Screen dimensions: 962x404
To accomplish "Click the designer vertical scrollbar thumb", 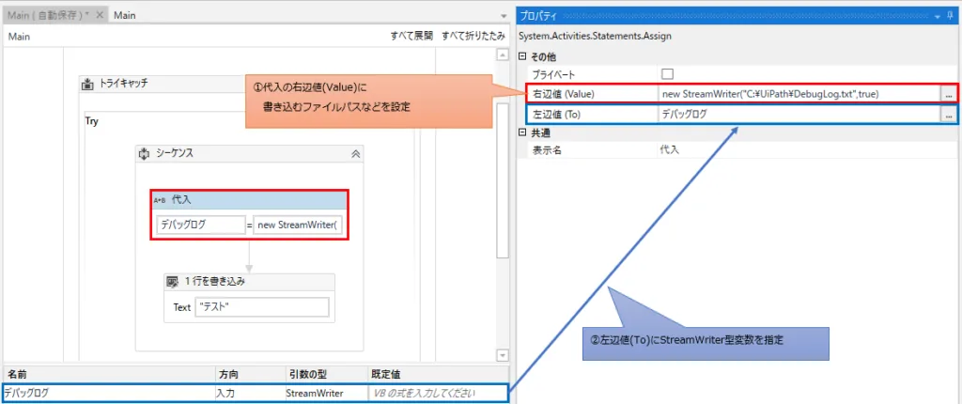I will pos(503,180).
